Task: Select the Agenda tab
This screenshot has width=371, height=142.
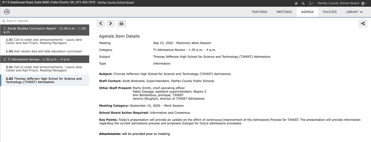Action: coord(307,12)
